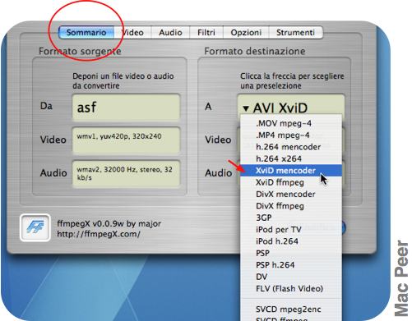Open the Opzioni tab

pyautogui.click(x=246, y=33)
